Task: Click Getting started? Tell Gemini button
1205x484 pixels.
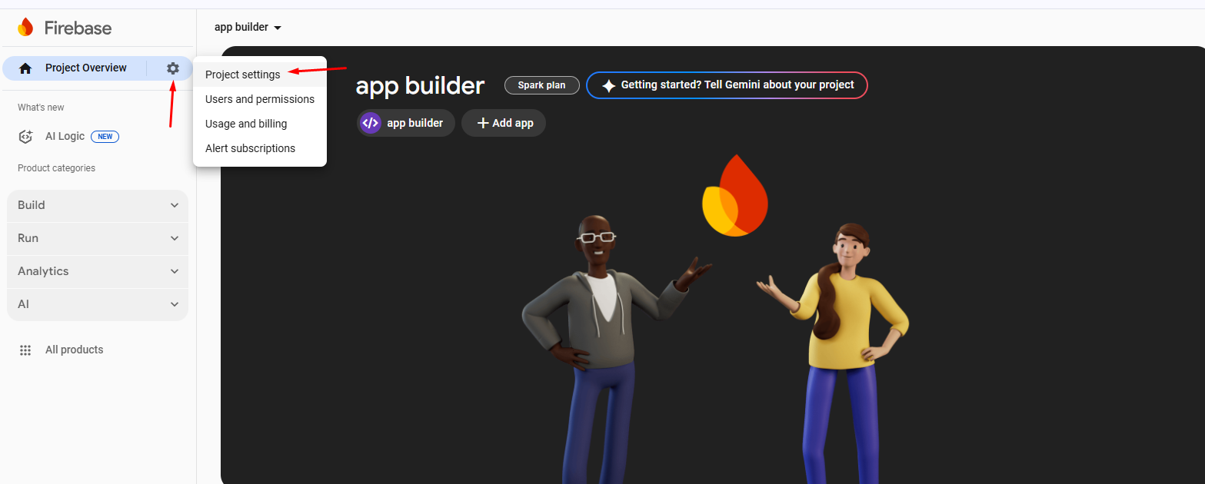Action: 727,85
